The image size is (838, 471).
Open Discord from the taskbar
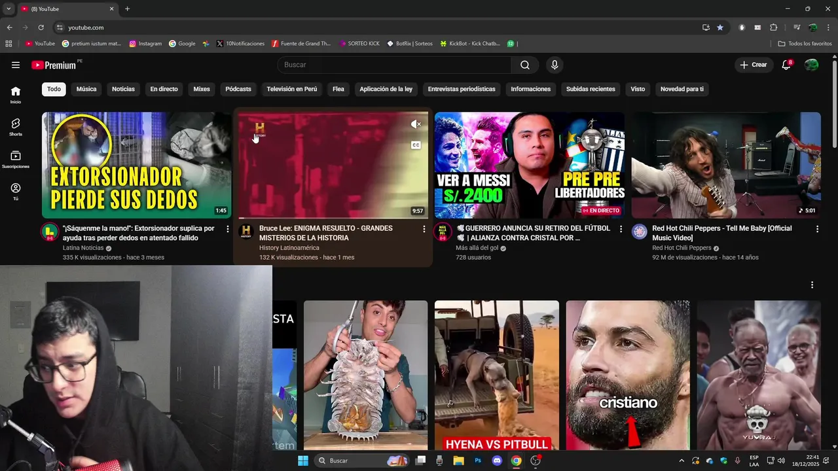(x=497, y=461)
